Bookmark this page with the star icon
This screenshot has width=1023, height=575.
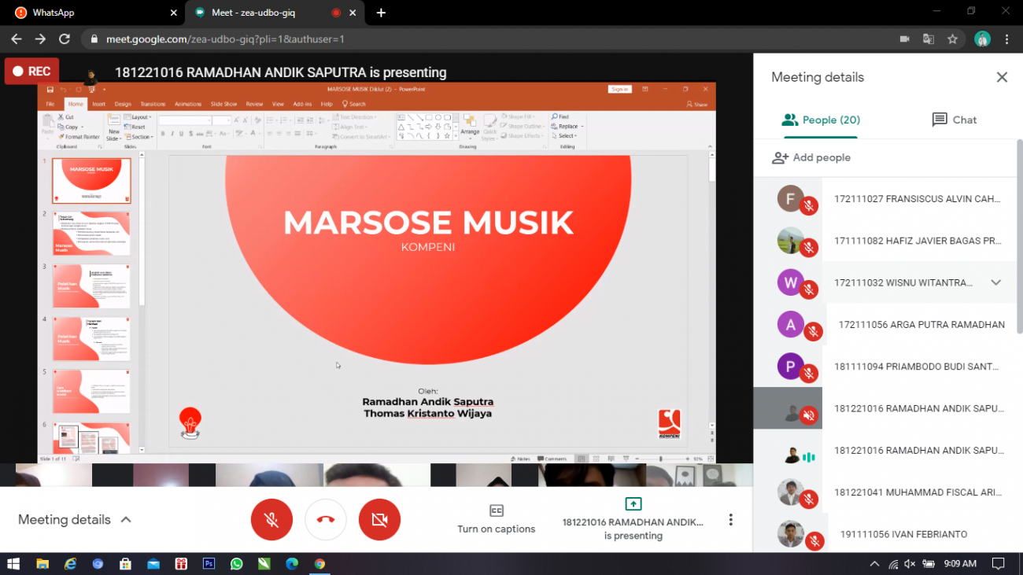pyautogui.click(x=952, y=39)
